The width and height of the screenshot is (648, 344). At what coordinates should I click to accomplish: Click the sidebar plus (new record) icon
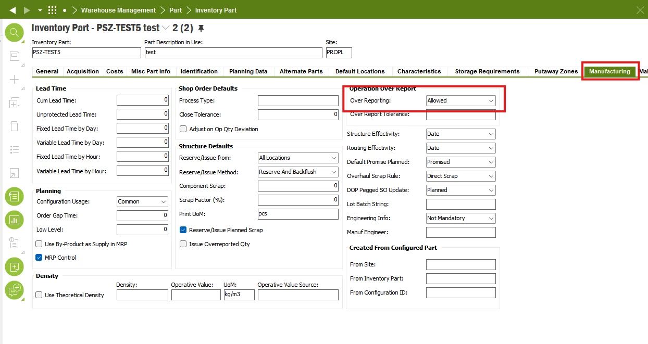click(14, 80)
